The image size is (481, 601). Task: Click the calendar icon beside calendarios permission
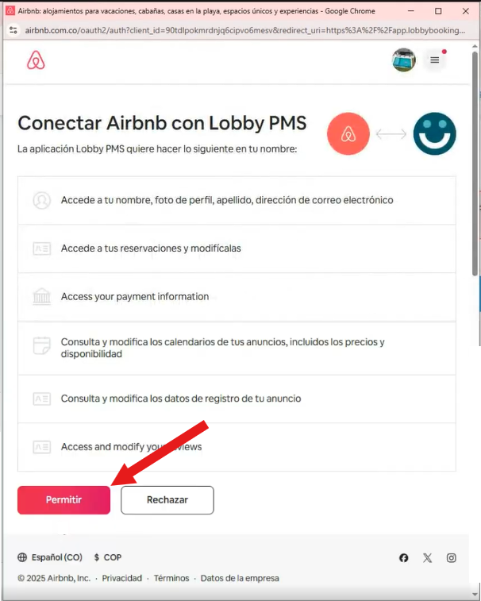click(x=42, y=345)
